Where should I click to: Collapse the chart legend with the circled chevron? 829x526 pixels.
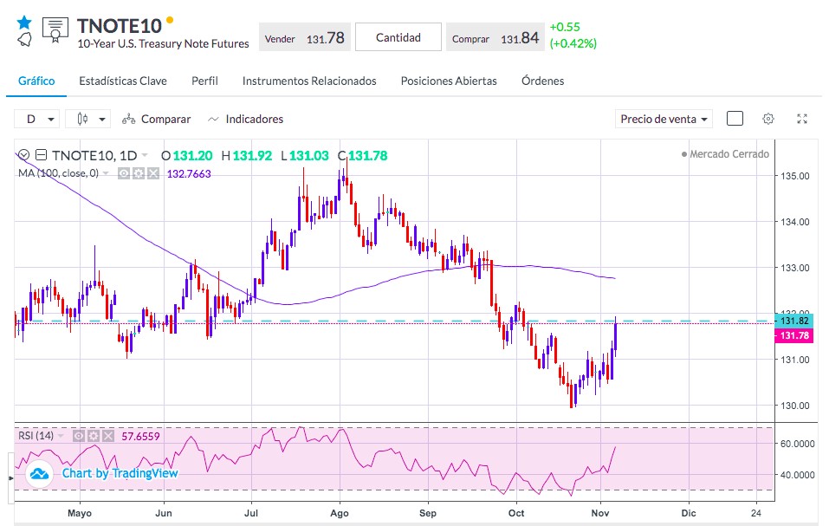coord(23,155)
